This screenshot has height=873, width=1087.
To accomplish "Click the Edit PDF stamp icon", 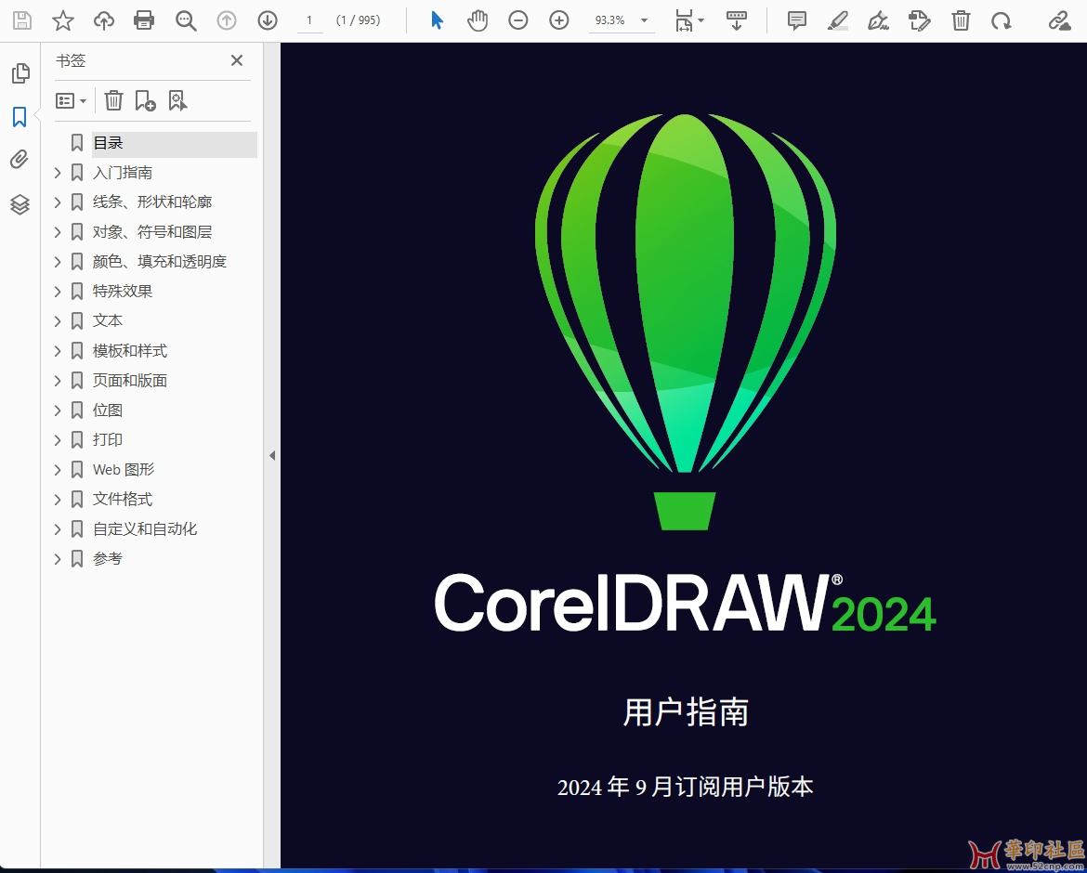I will pyautogui.click(x=919, y=20).
